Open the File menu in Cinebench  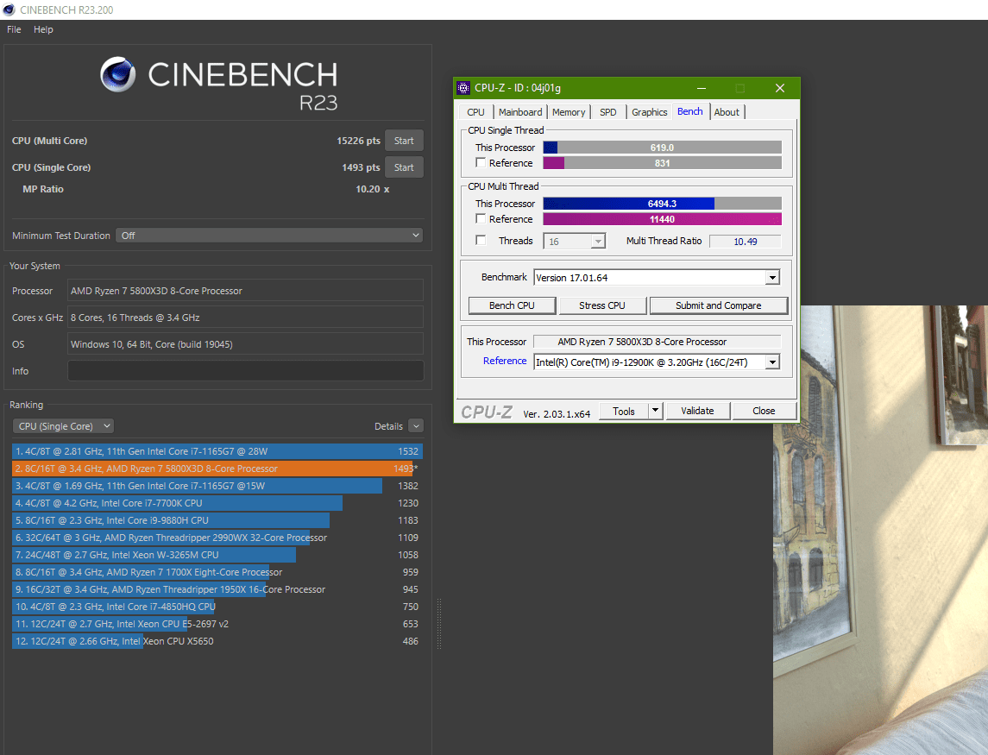pyautogui.click(x=14, y=29)
